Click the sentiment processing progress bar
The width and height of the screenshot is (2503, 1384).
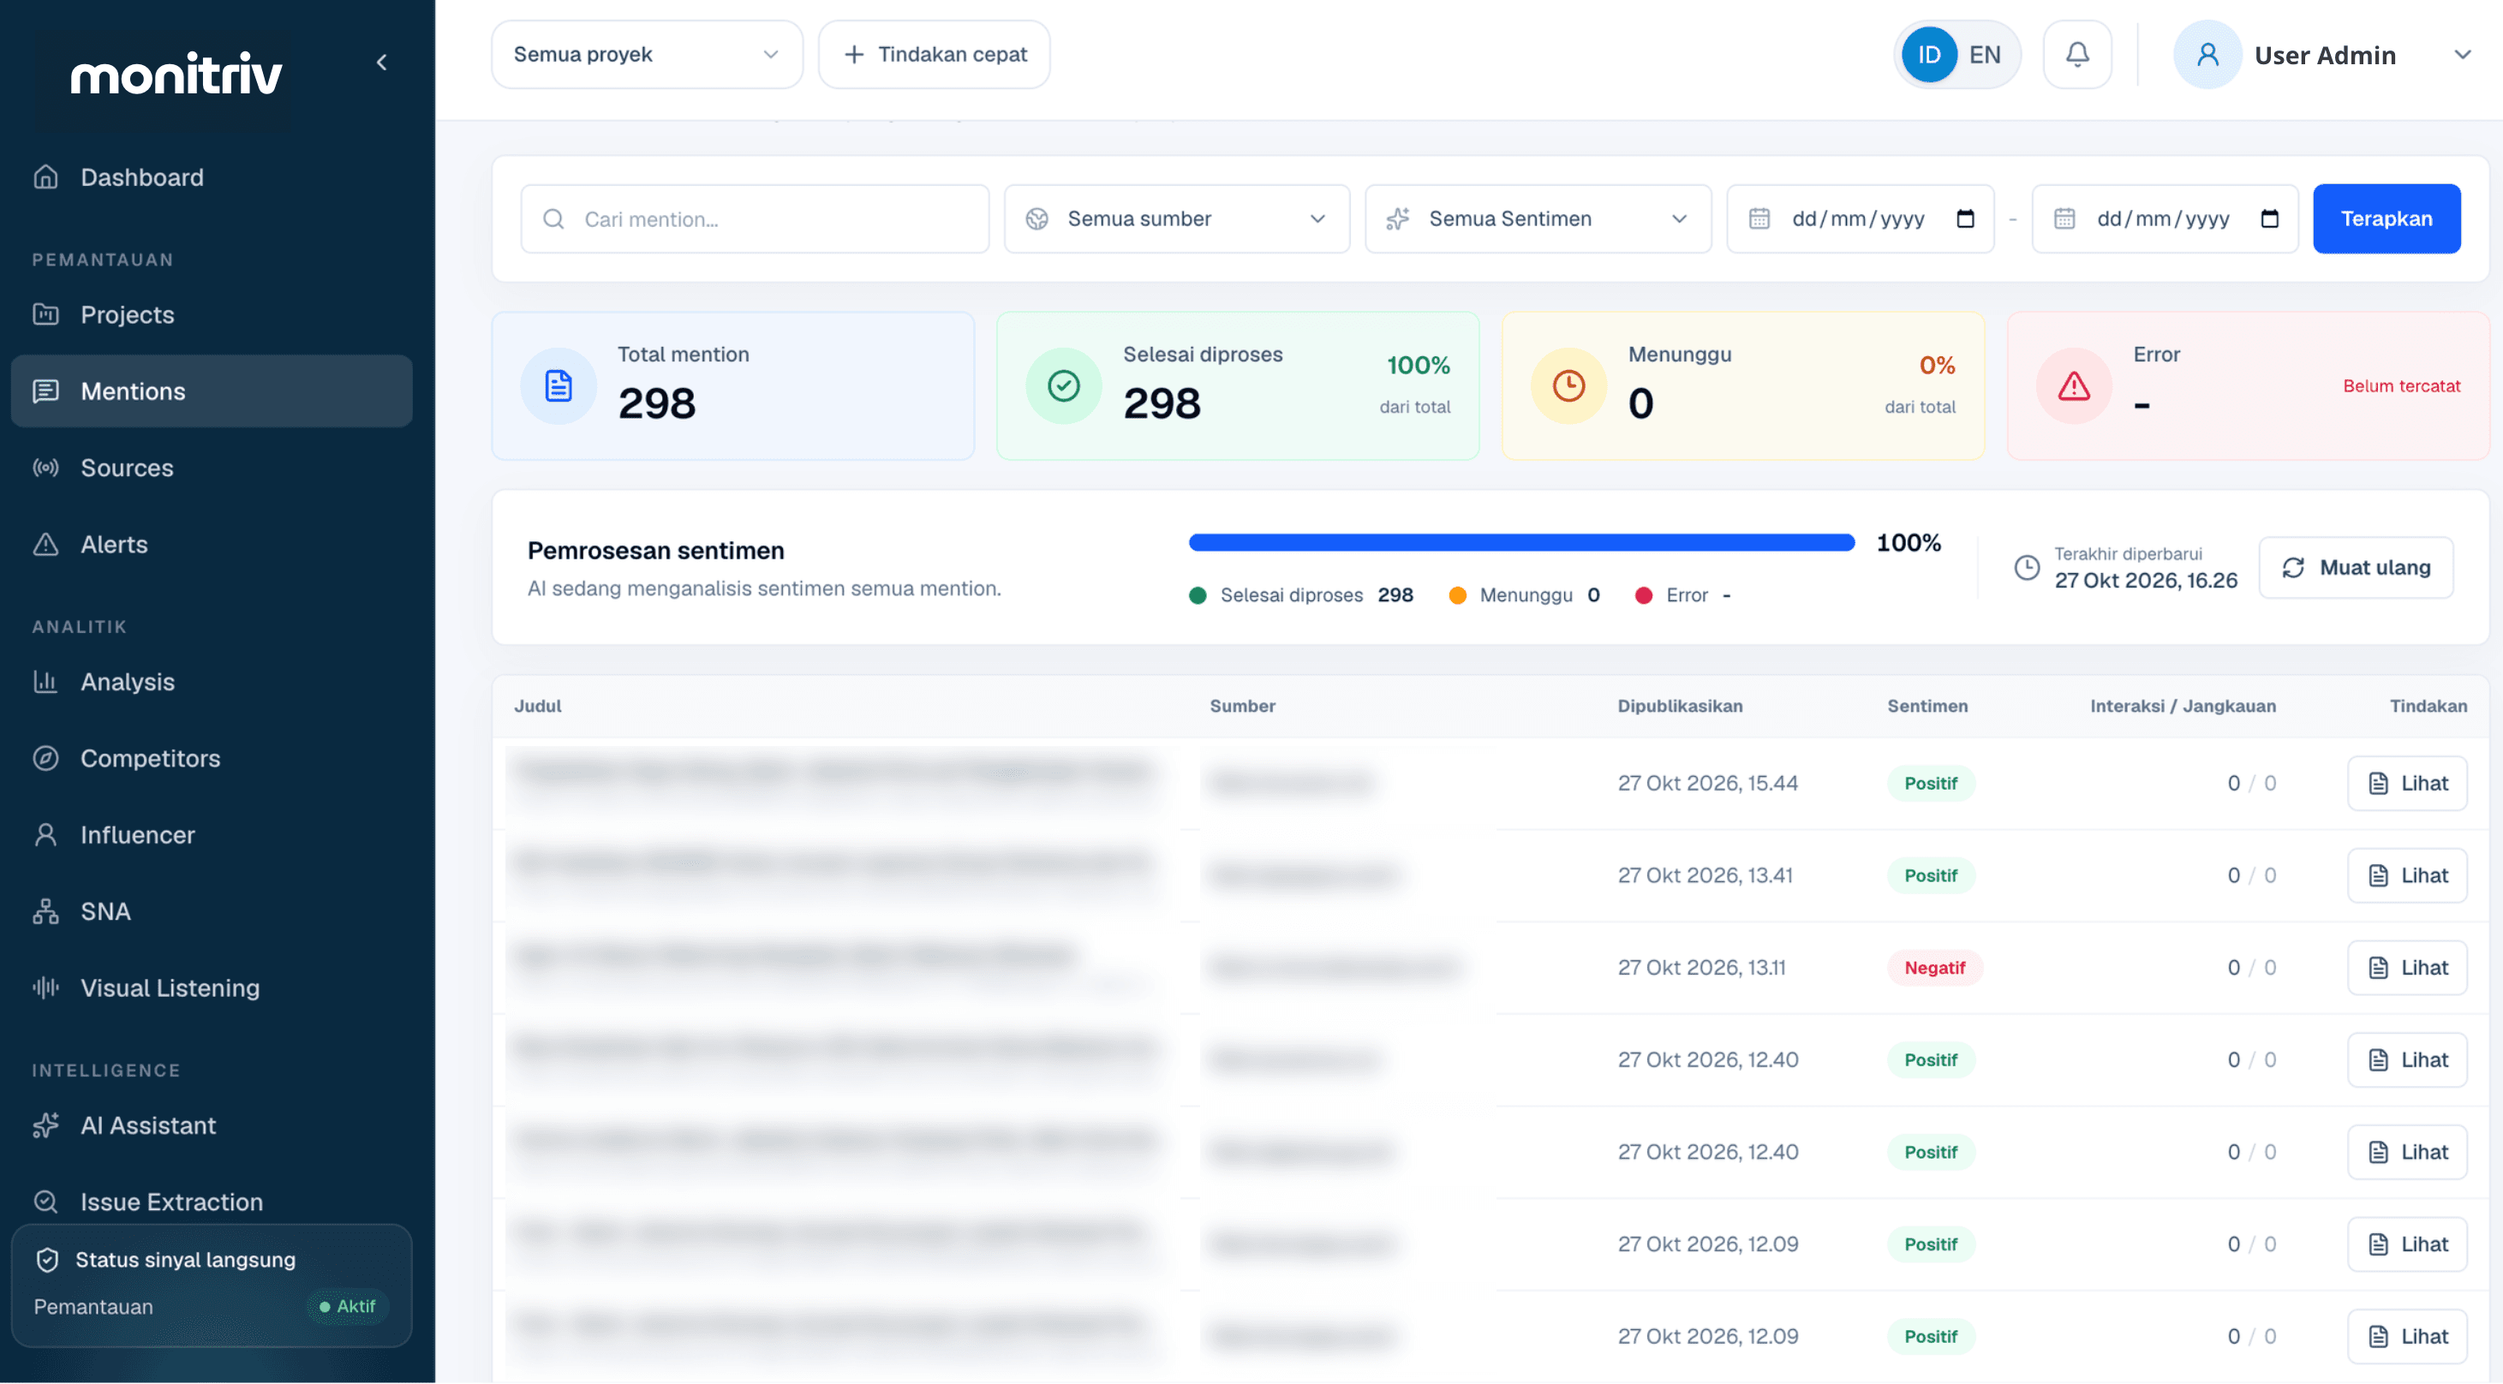click(x=1521, y=542)
